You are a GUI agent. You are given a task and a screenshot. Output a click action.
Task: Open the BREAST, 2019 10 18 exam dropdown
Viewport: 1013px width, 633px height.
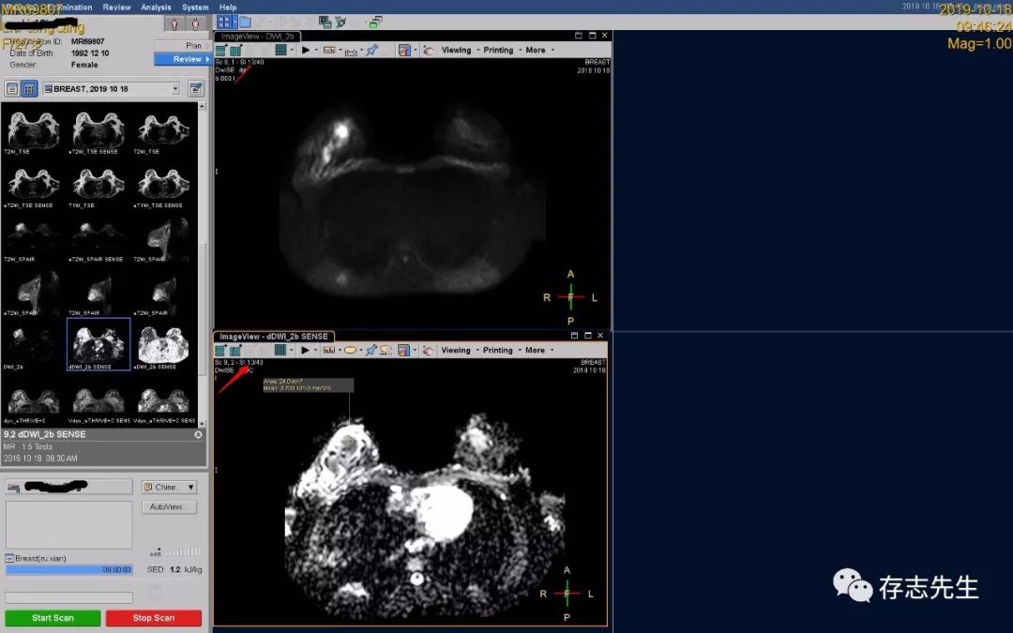pyautogui.click(x=111, y=88)
